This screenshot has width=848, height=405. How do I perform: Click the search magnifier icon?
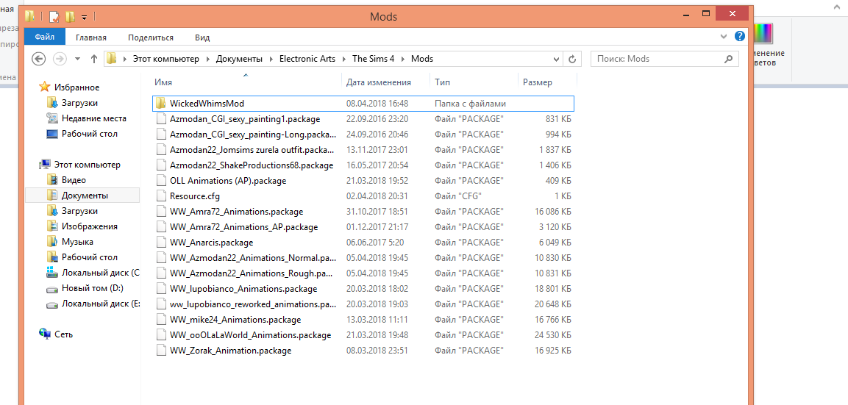728,59
